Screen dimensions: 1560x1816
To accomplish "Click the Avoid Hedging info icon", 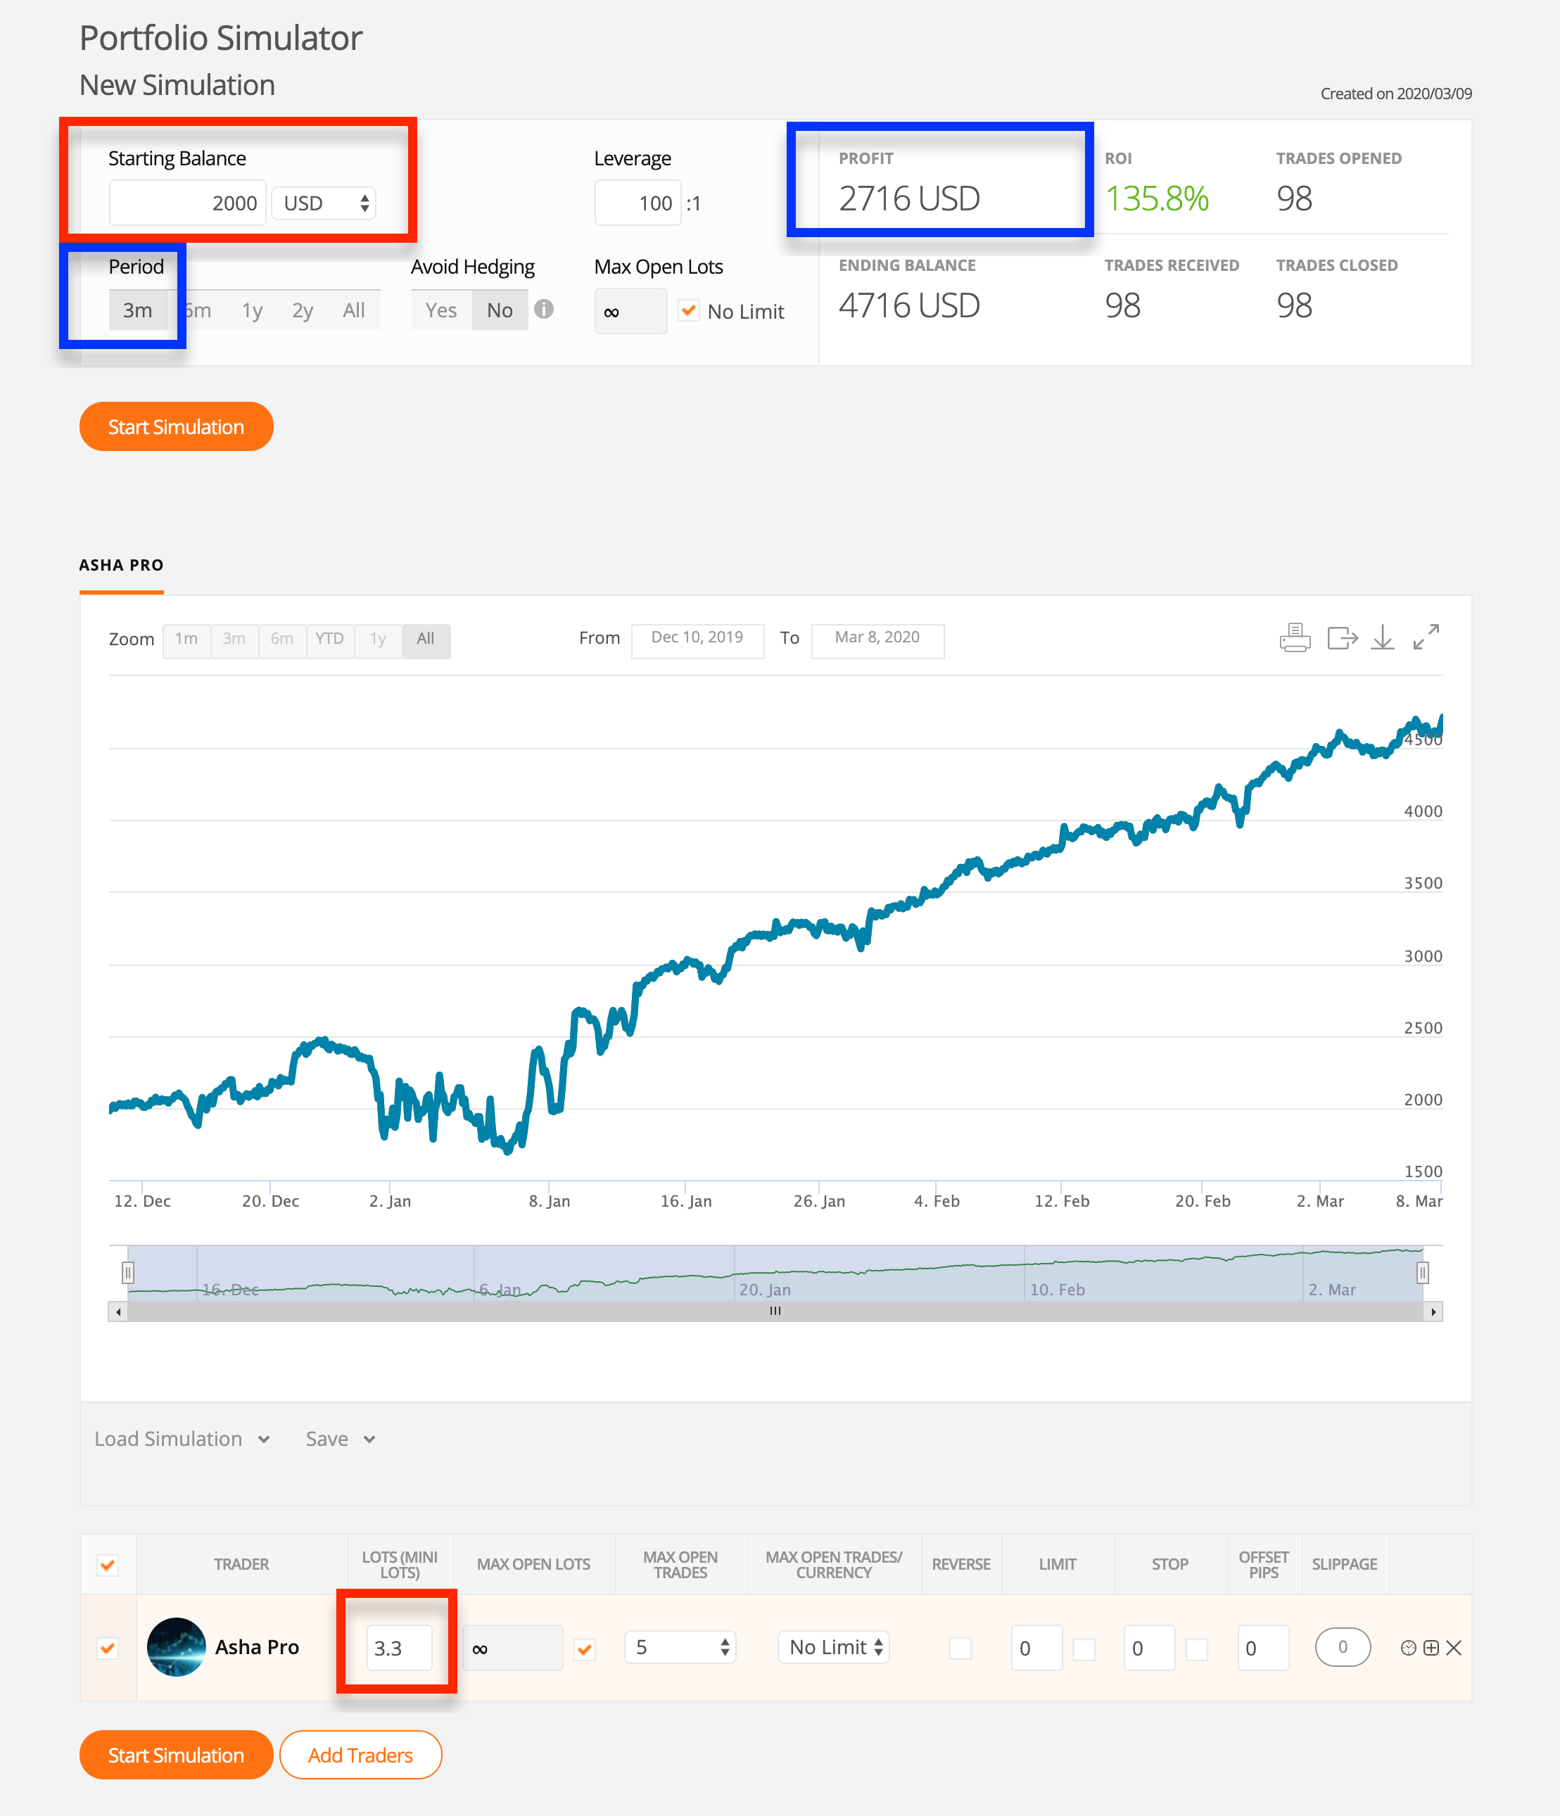I will [x=543, y=310].
